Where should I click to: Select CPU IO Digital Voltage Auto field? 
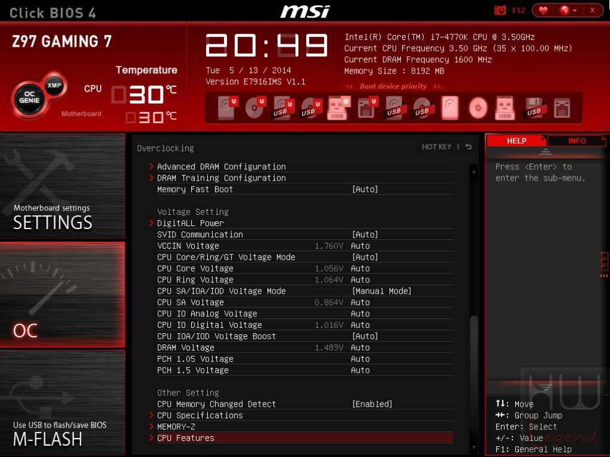point(360,325)
